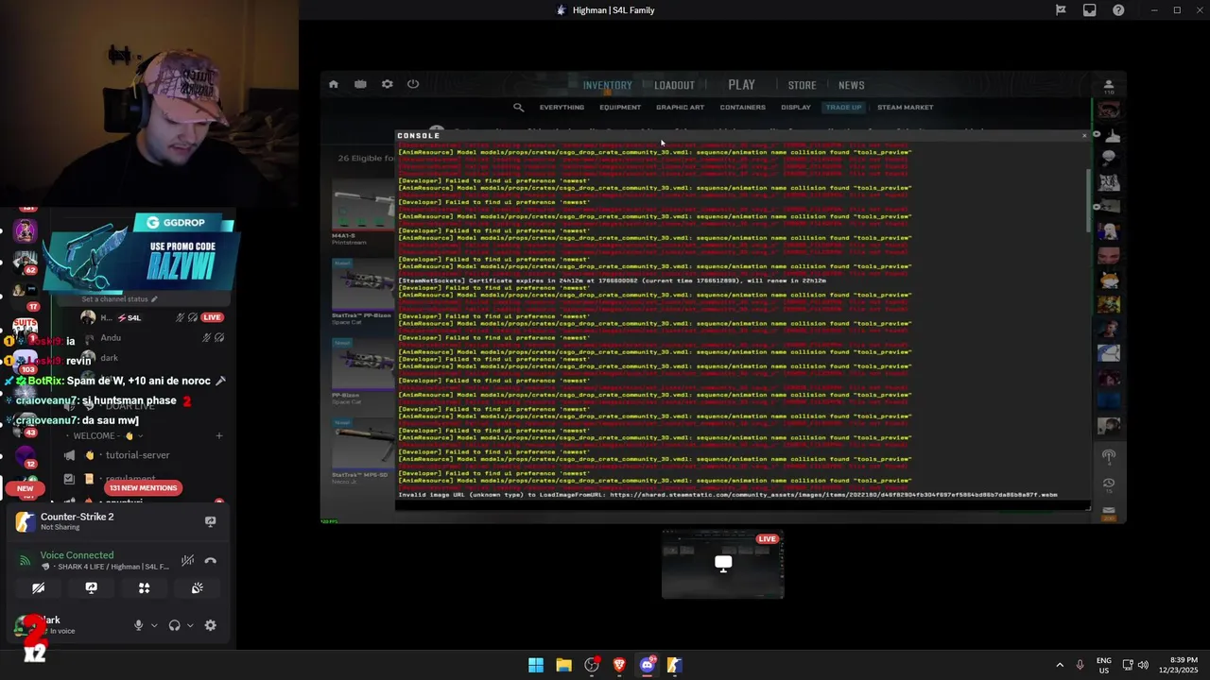The height and width of the screenshot is (680, 1210).
Task: Open the Discord soundboard
Action: point(197,587)
